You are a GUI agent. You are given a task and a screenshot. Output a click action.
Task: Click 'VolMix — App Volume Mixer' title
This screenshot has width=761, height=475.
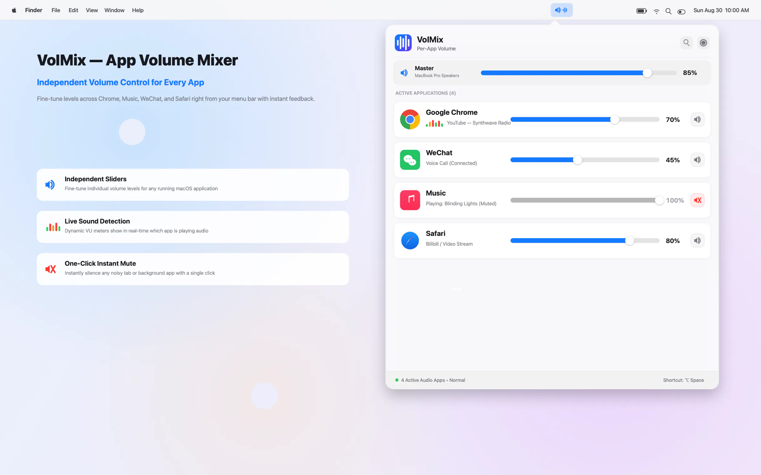(137, 60)
